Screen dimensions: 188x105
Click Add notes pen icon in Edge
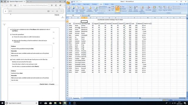coord(56,5)
